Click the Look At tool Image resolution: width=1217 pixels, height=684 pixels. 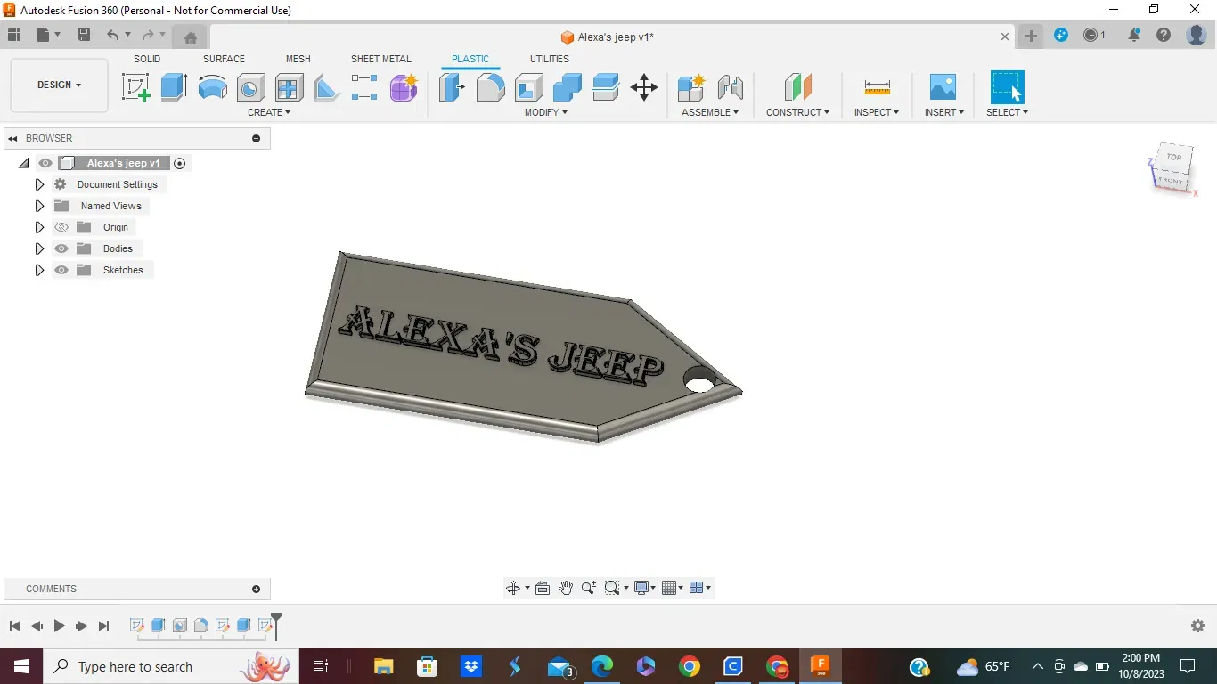pyautogui.click(x=543, y=588)
